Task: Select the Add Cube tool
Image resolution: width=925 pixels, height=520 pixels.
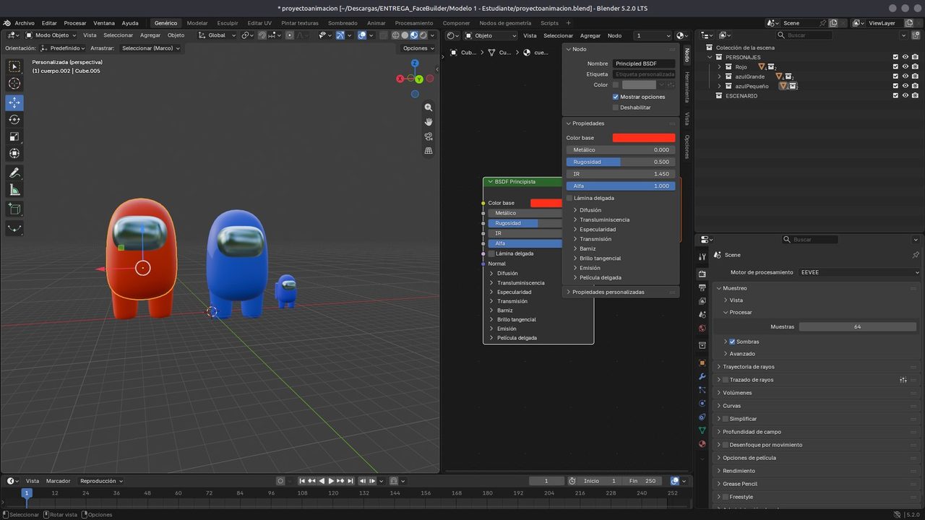Action: coord(14,209)
